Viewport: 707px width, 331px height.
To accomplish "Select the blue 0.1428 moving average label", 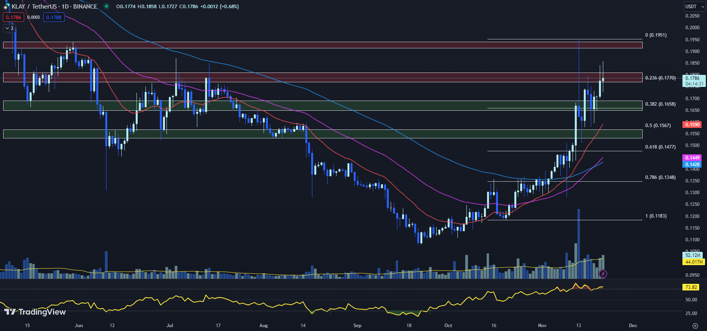I will tap(692, 165).
